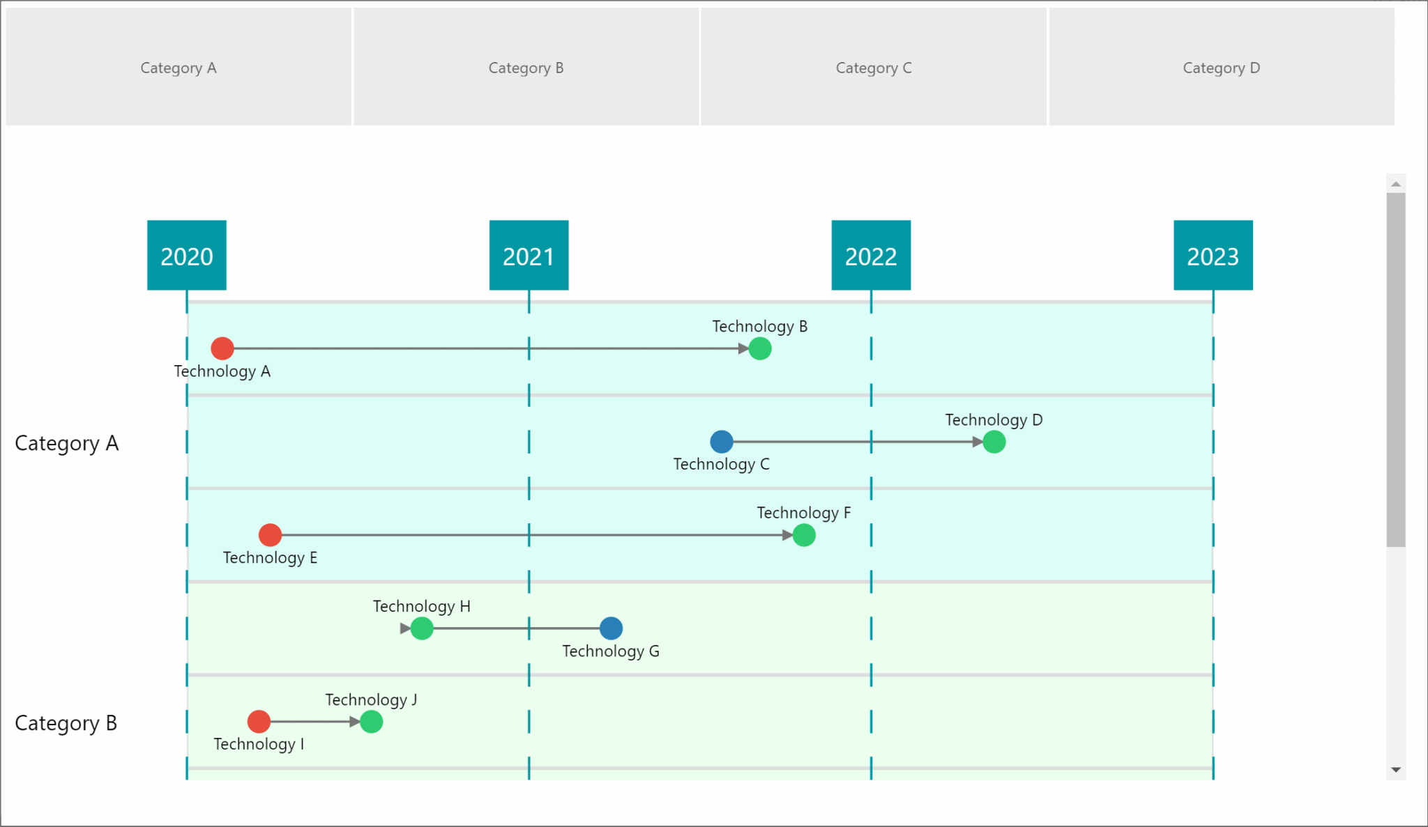Click the scrollbar up arrow
The height and width of the screenshot is (827, 1428).
point(1396,184)
